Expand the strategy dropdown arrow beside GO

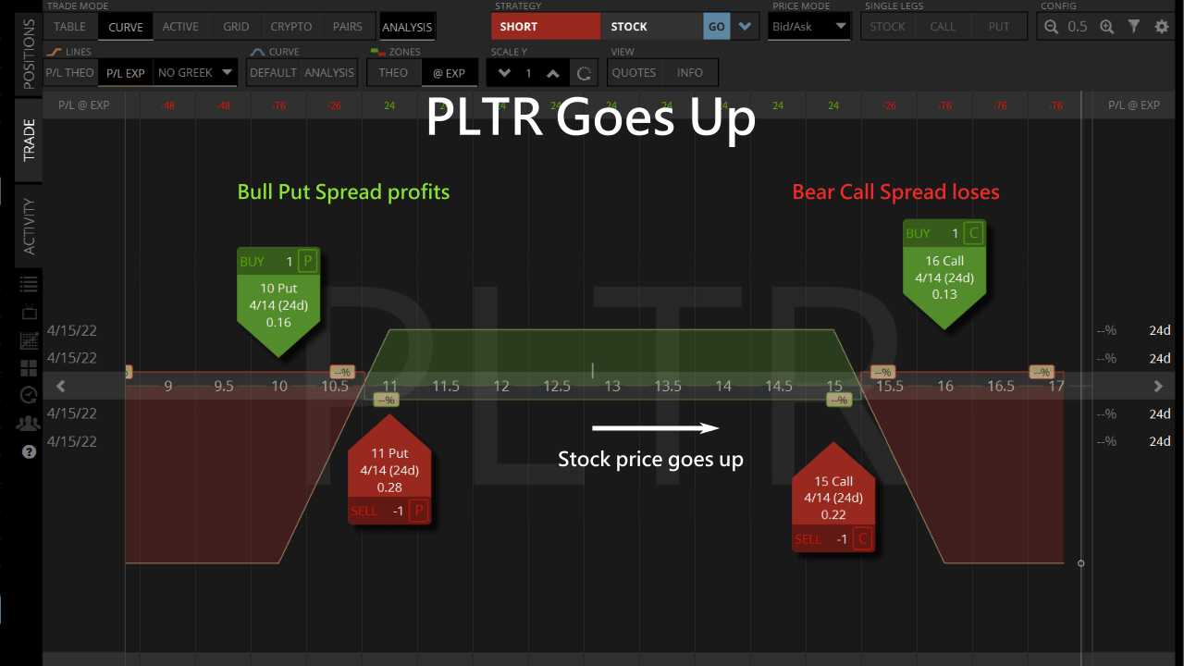coord(745,27)
